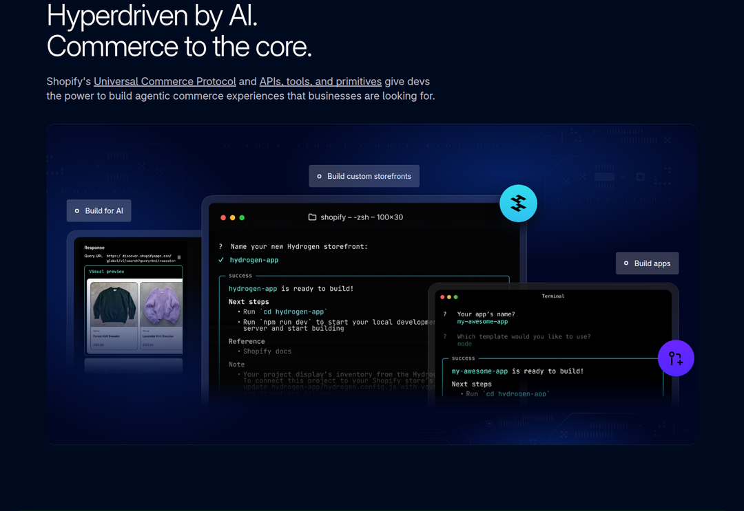Screen dimensions: 744x511
Task: Click 'hydrogen-app is ready to build!' text
Action: (291, 288)
